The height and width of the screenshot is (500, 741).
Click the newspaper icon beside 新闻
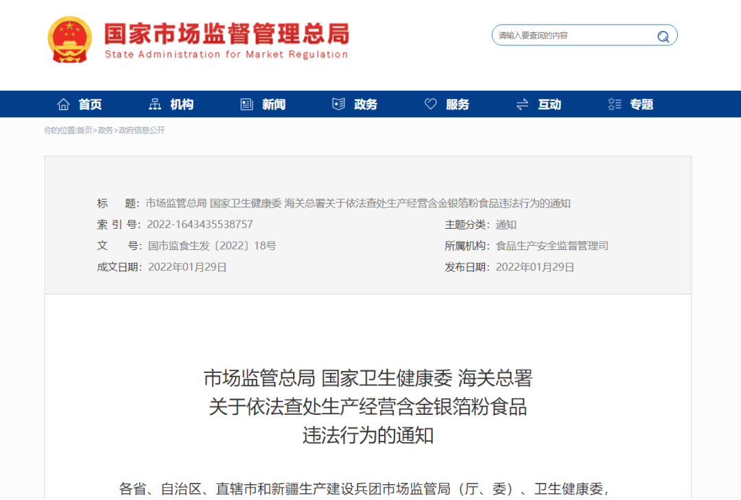247,104
